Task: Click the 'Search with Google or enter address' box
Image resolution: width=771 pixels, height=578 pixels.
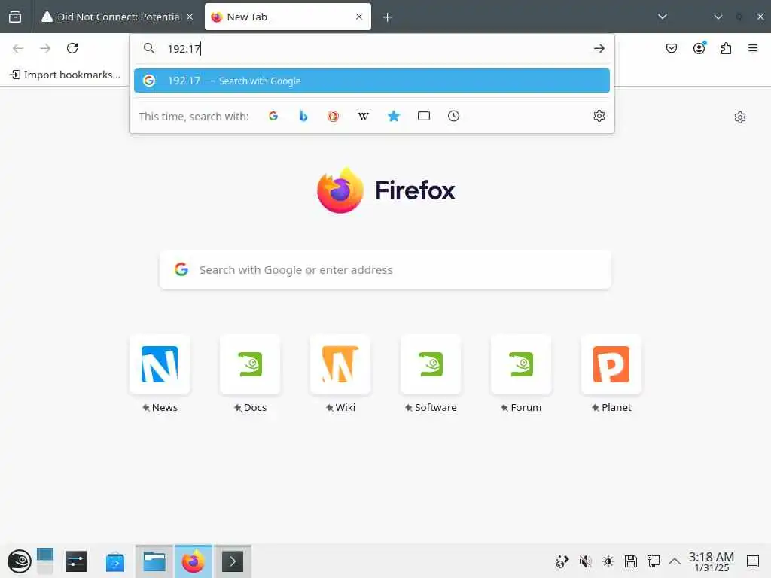Action: click(385, 270)
